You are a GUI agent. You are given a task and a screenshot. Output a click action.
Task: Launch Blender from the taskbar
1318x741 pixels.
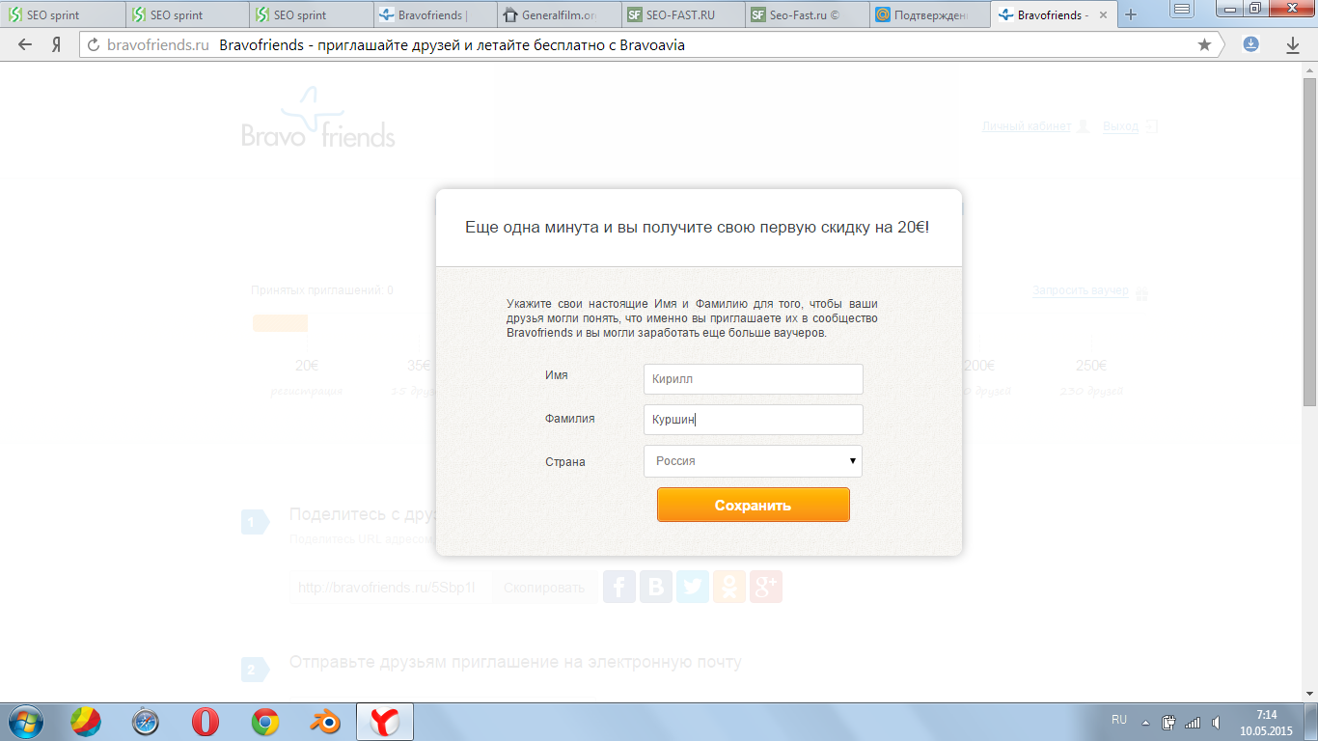[325, 722]
